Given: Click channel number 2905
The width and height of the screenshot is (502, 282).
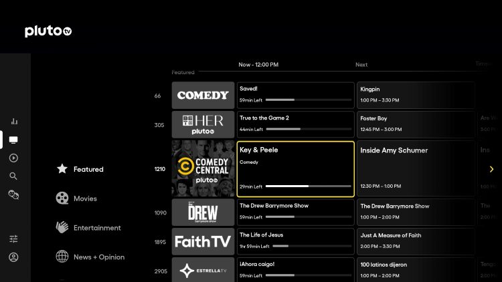Looking at the screenshot, I should click(x=161, y=271).
